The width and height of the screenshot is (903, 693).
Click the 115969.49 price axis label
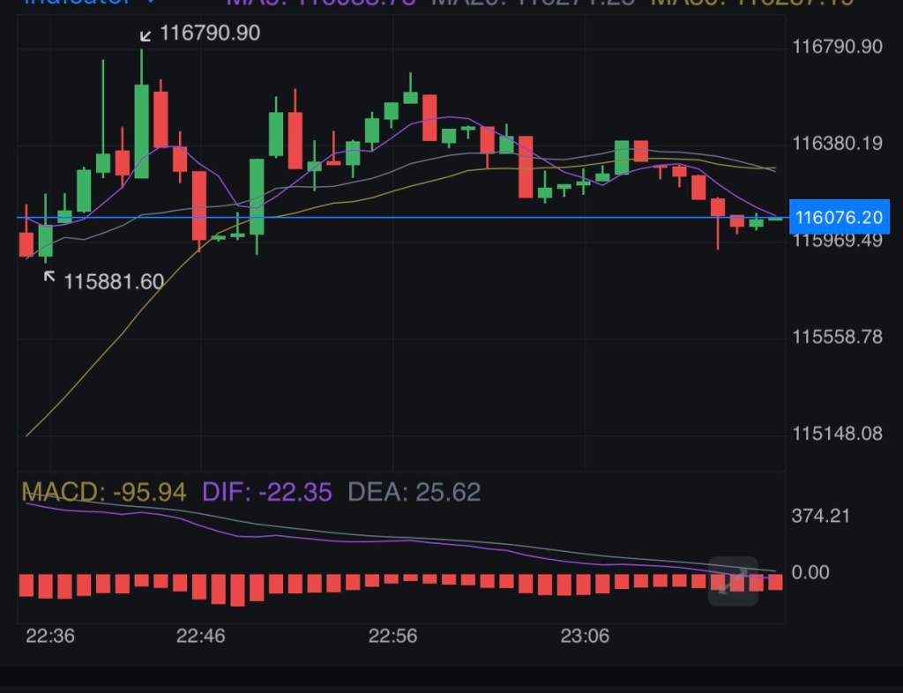[x=837, y=241]
